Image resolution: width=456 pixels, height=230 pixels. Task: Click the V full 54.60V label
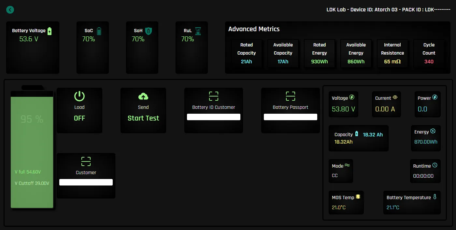[28, 172]
